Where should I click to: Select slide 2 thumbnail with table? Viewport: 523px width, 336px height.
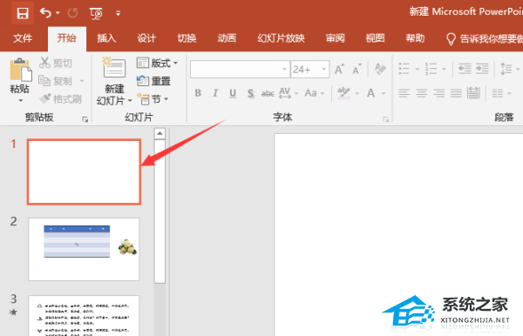(x=84, y=249)
